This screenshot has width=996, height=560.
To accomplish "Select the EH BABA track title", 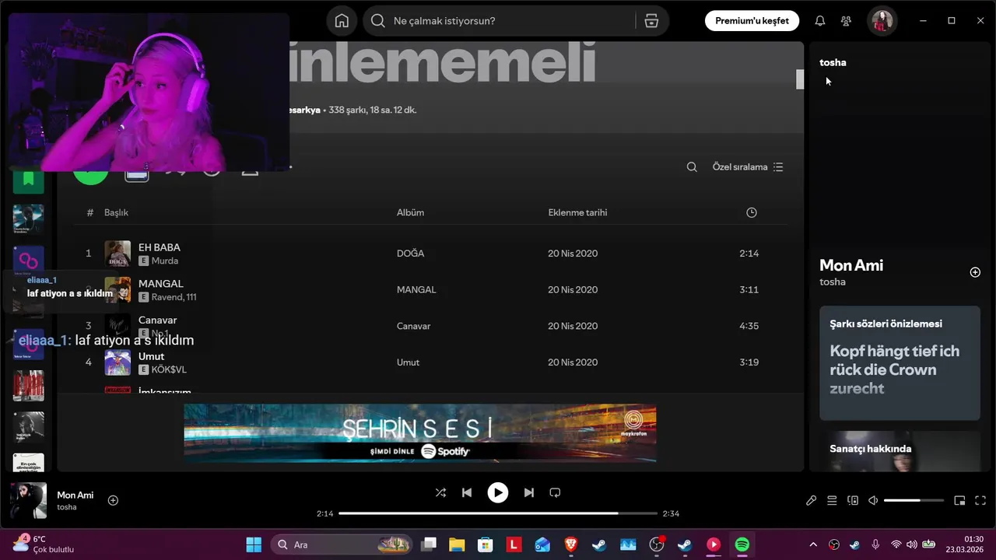I will [x=160, y=247].
